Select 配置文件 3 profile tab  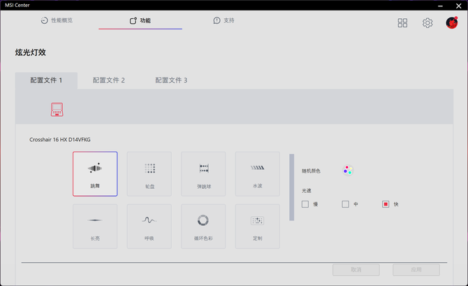pyautogui.click(x=171, y=80)
